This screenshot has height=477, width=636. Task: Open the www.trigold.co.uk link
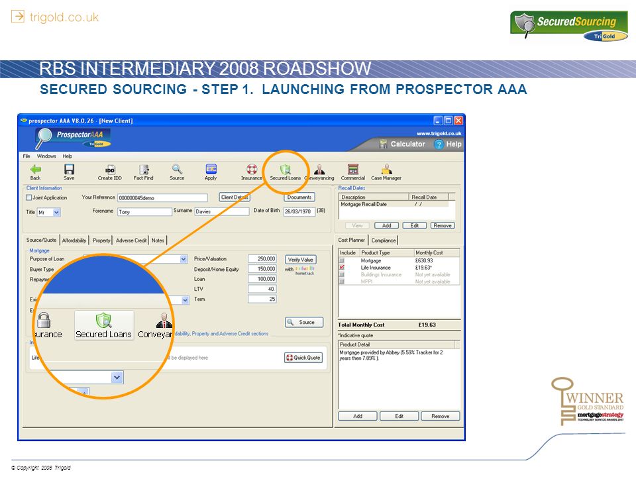click(x=439, y=133)
